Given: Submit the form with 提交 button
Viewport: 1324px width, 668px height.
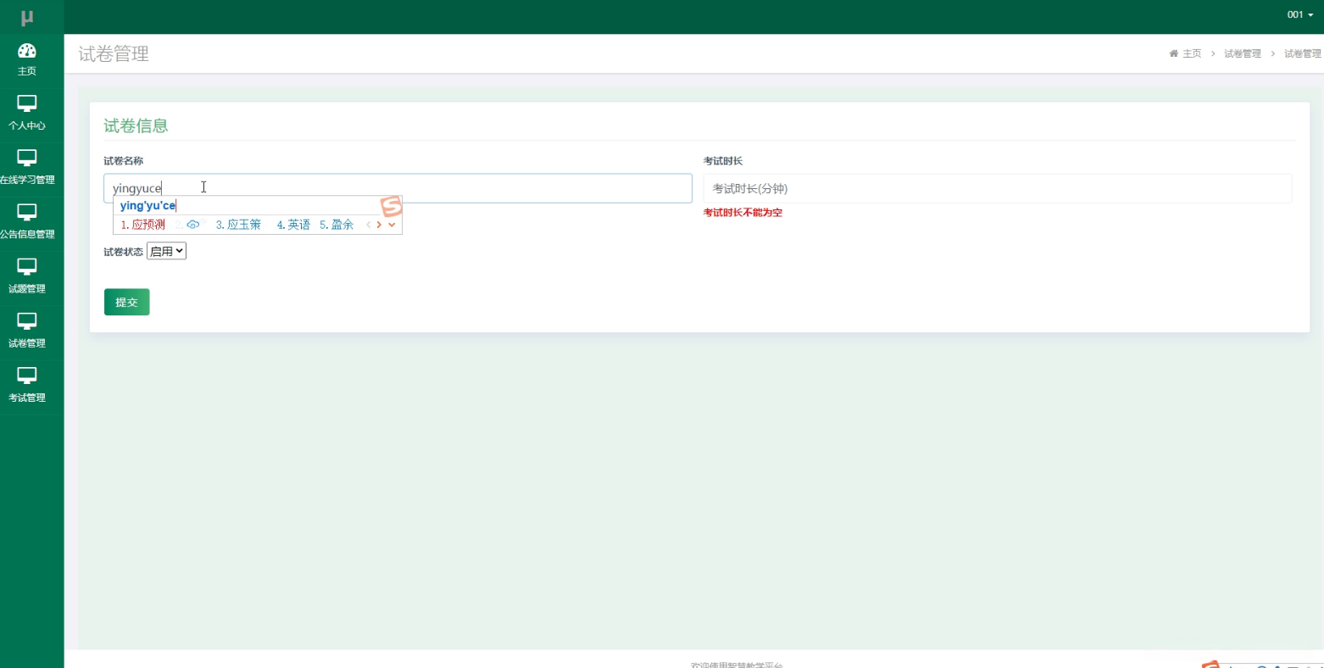Looking at the screenshot, I should pos(127,302).
